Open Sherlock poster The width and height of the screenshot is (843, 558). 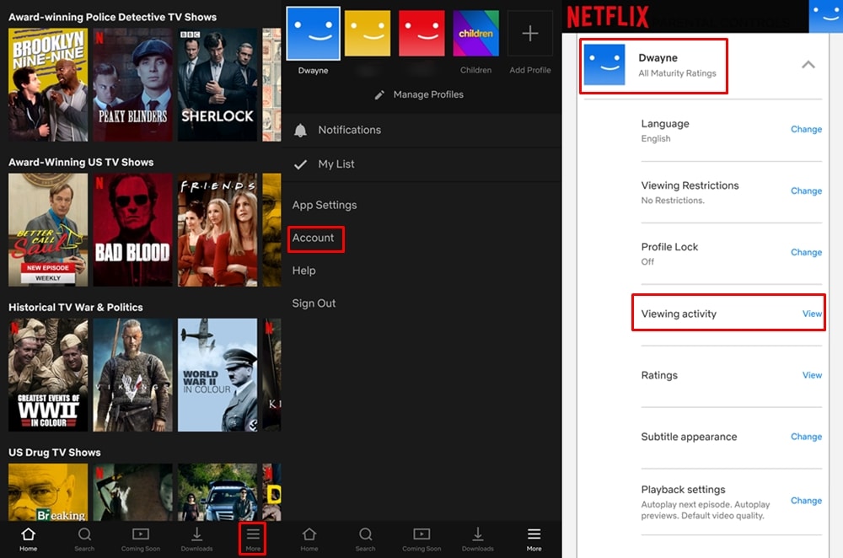(217, 85)
